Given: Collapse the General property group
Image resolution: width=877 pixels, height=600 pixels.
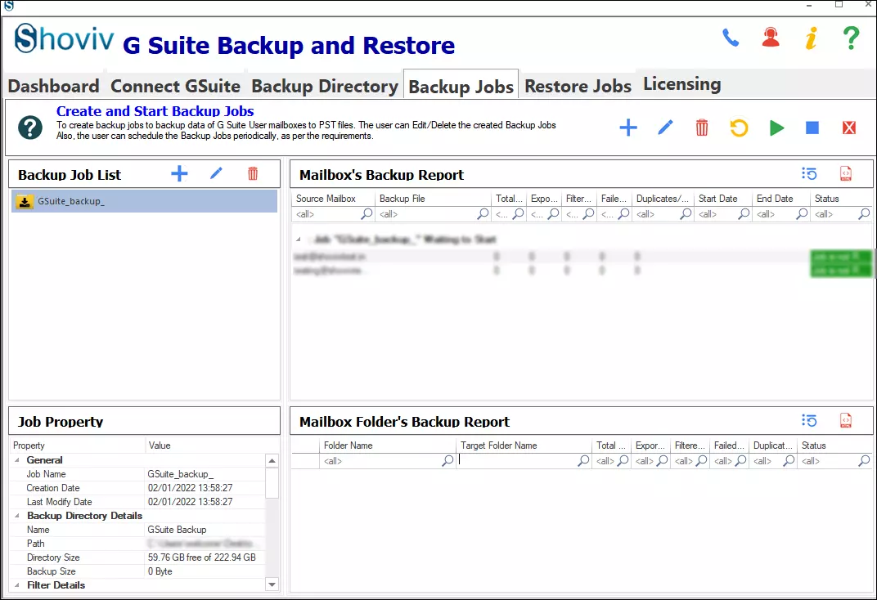Looking at the screenshot, I should click(17, 459).
